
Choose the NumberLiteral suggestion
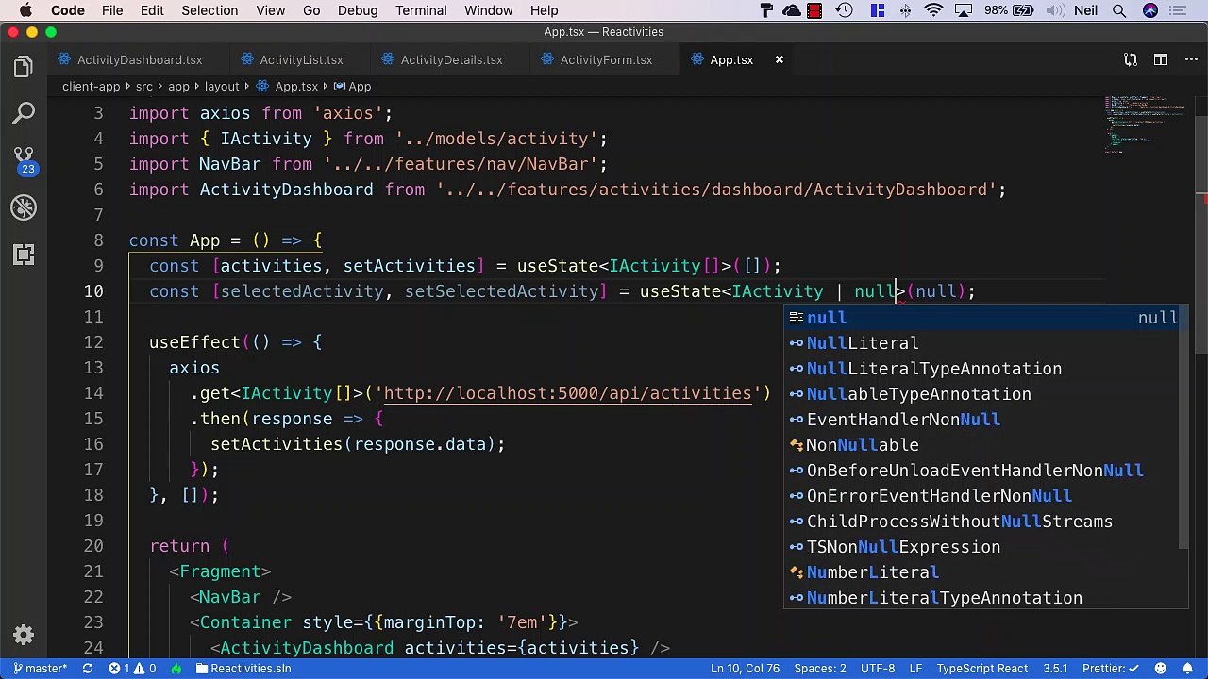(x=982, y=572)
